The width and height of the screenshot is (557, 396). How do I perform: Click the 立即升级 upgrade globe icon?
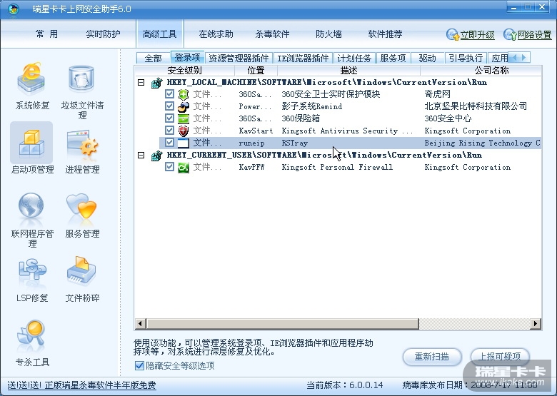click(x=453, y=34)
